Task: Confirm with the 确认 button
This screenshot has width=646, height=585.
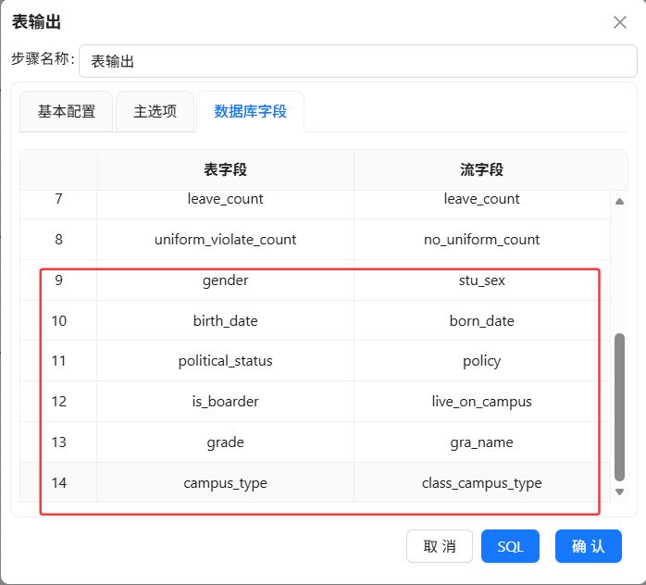Action: 589,546
